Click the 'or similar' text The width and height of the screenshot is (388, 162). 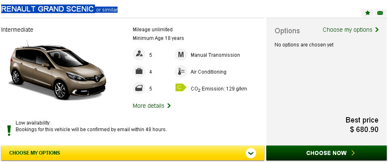[106, 10]
